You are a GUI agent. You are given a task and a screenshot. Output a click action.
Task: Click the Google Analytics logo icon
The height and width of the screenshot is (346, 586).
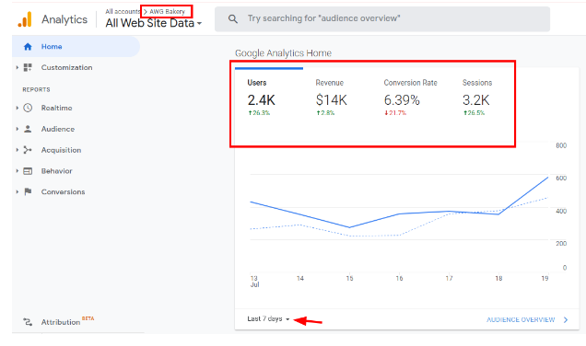click(x=25, y=19)
